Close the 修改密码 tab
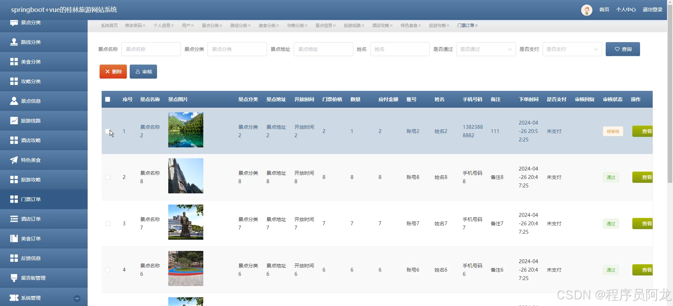Image resolution: width=673 pixels, height=306 pixels. [144, 26]
